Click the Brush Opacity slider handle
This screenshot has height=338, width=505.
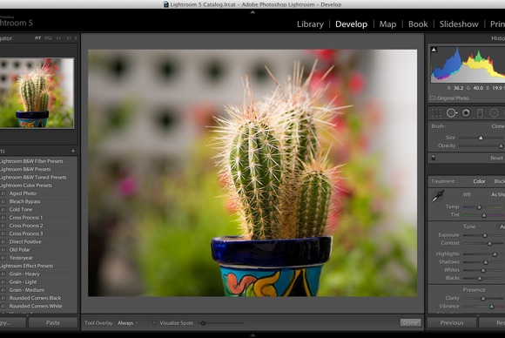coord(501,146)
